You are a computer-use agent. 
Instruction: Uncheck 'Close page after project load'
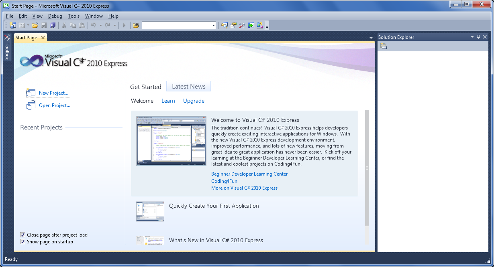pos(23,235)
